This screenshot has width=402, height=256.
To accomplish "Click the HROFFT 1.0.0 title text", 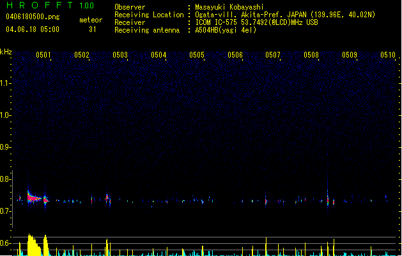I will 50,5.
